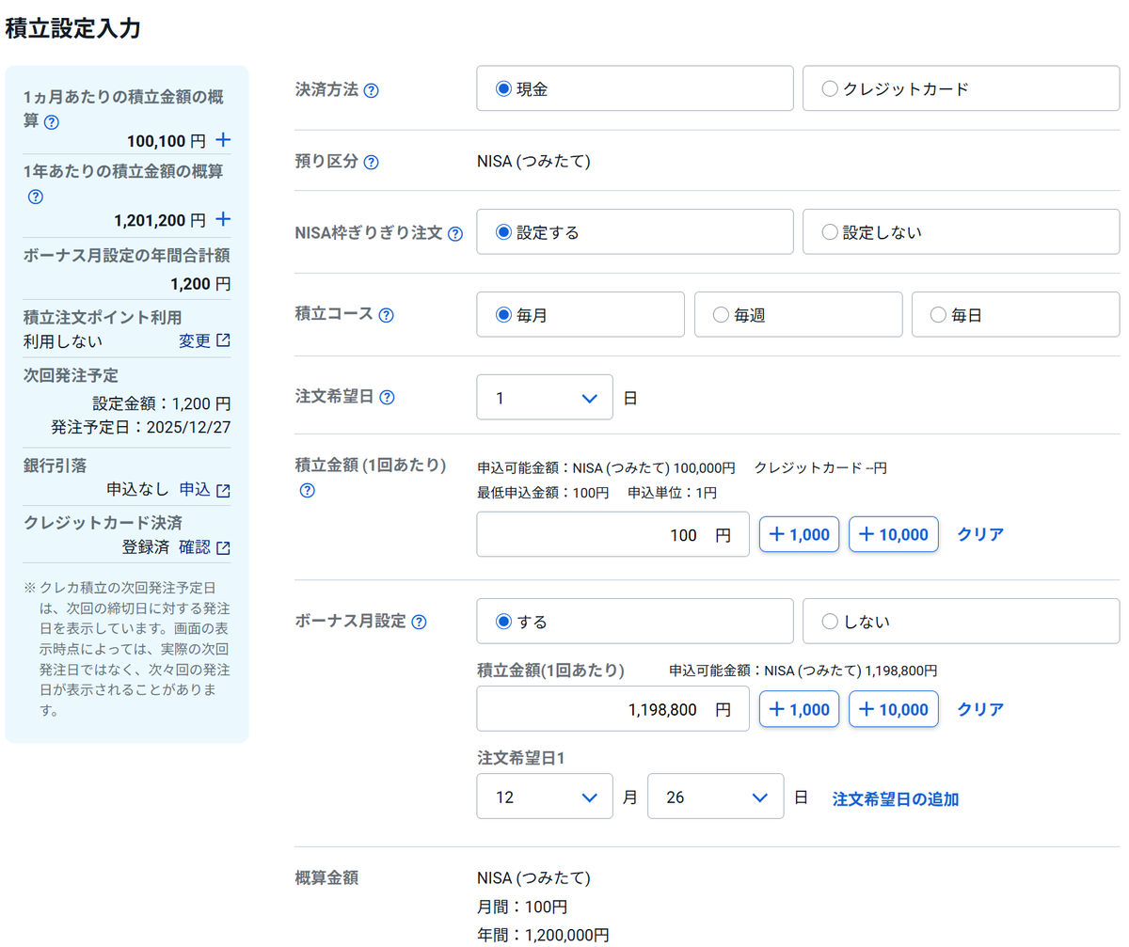This screenshot has width=1129, height=947.
Task: Open the bonus month dropdown showing 12
Action: click(x=544, y=796)
